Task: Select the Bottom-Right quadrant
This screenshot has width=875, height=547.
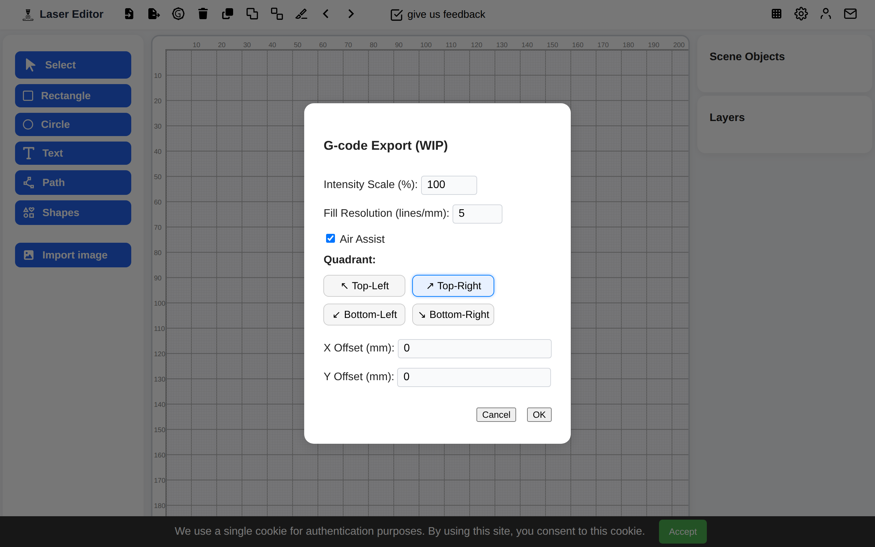Action: tap(453, 315)
